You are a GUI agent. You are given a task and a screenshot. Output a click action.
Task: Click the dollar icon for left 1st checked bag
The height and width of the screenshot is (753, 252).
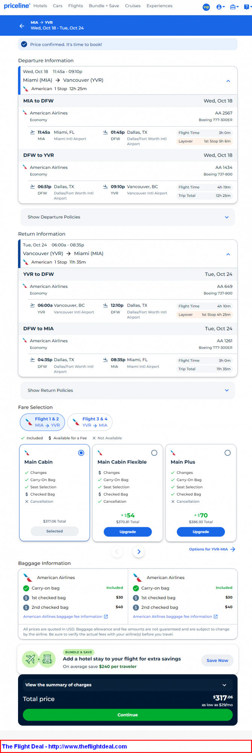[26, 598]
